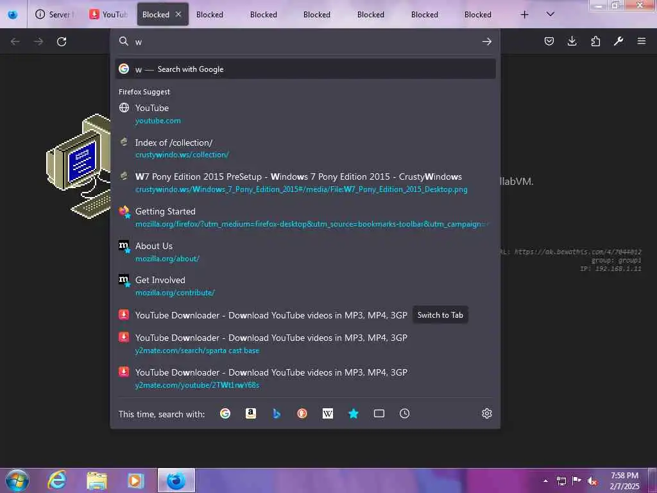Select 'w — Search with Google' suggestion

pyautogui.click(x=305, y=69)
